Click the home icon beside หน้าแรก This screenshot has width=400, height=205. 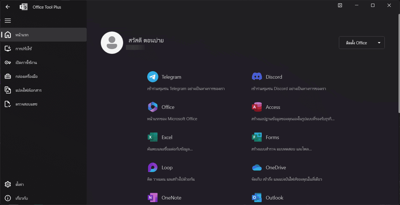coord(8,35)
